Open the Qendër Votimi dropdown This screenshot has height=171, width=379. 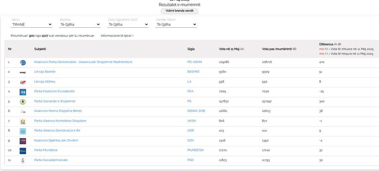click(x=176, y=24)
